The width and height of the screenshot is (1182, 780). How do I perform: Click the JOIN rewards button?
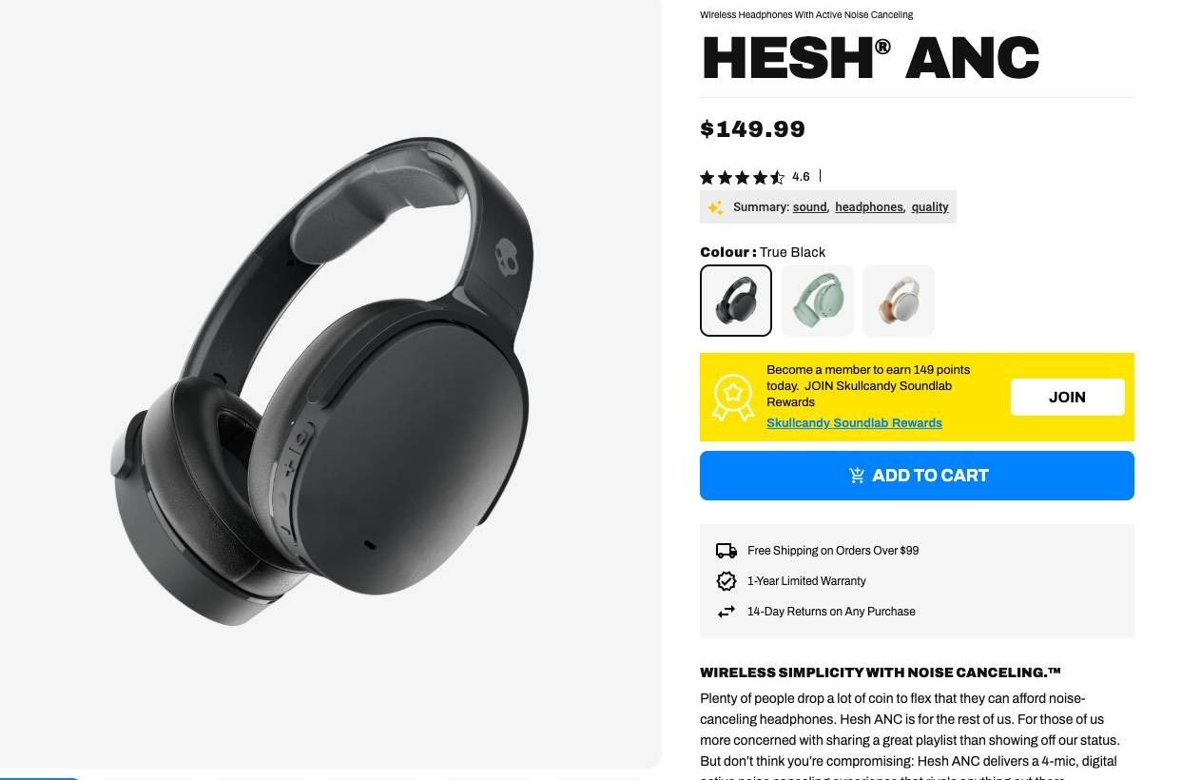coord(1067,398)
